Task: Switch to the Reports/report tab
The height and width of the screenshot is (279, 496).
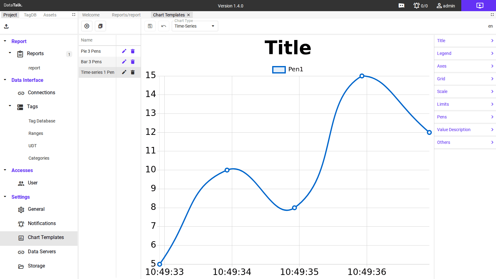Action: pos(126,15)
